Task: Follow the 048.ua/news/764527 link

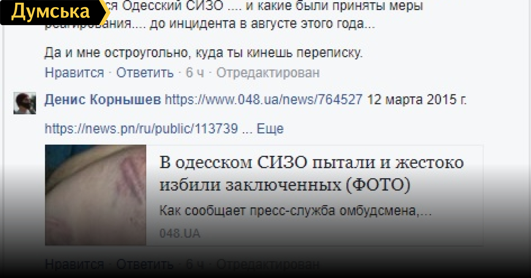Action: tap(264, 101)
